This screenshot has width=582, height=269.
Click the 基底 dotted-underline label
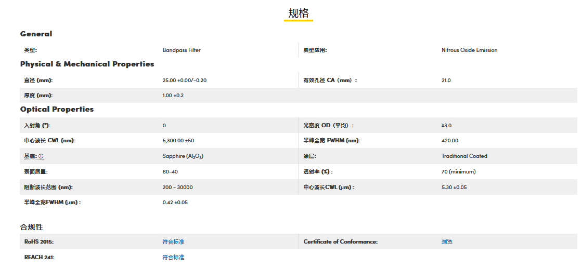pos(30,156)
